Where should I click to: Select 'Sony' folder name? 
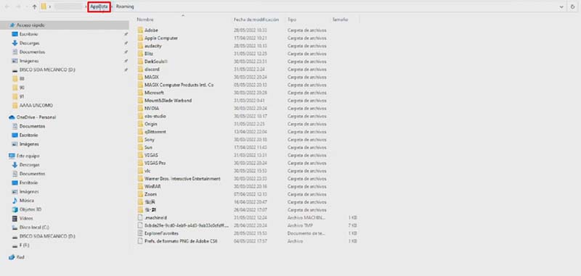(150, 140)
